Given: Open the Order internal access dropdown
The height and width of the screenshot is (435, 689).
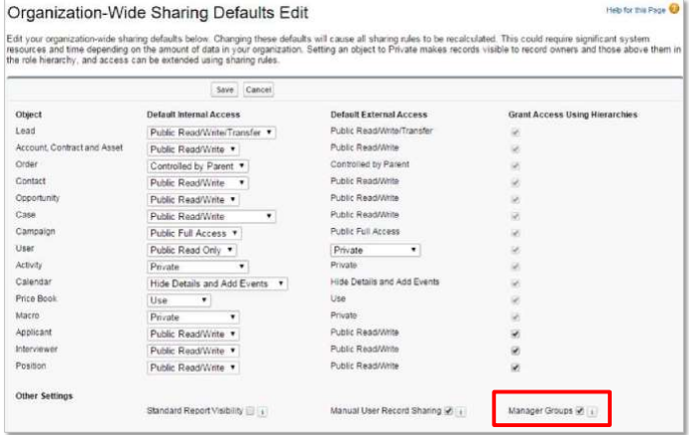Looking at the screenshot, I should coord(197,165).
